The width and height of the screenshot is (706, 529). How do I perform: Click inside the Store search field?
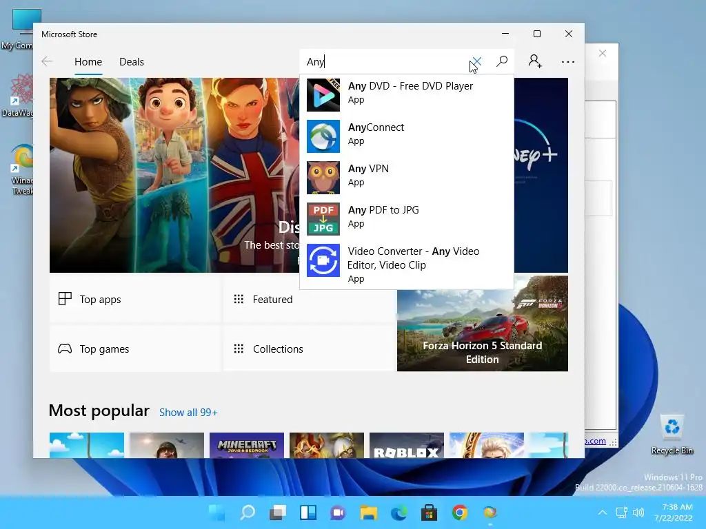[x=387, y=61]
